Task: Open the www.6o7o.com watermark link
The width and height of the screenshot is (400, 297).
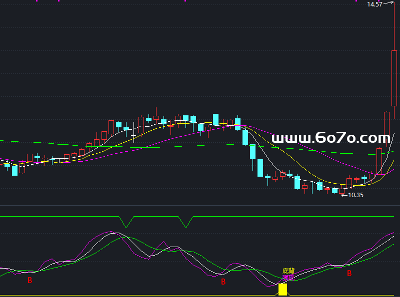Action: point(330,138)
